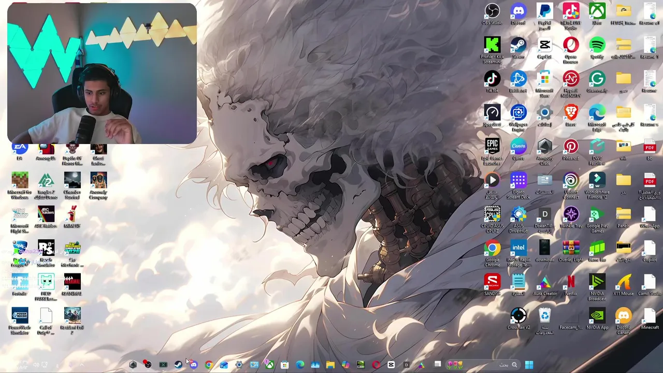Screen dimensions: 663x373
Task: Open the Brave browser shortcut
Action: coord(570,116)
